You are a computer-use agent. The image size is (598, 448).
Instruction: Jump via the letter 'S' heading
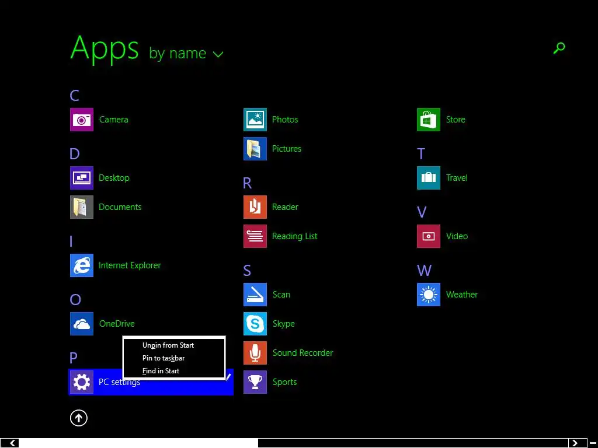pyautogui.click(x=247, y=271)
